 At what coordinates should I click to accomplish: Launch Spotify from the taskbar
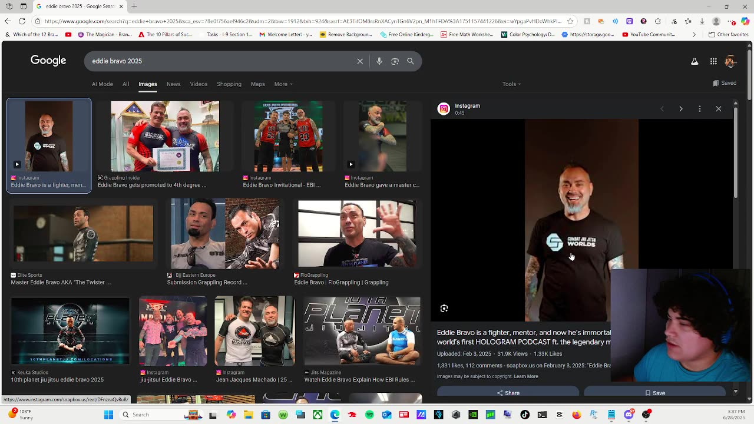point(369,415)
